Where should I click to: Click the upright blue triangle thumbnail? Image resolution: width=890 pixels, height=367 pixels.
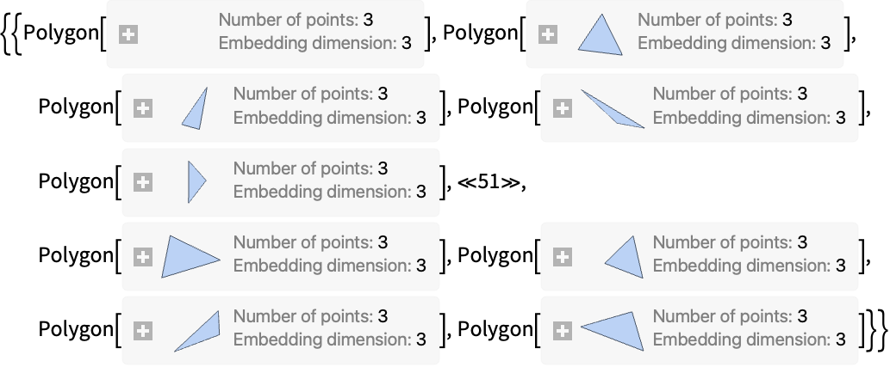click(601, 35)
